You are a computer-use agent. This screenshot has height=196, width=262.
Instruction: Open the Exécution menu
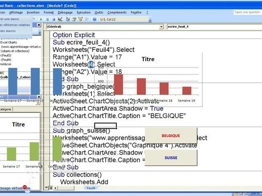pyautogui.click(x=84, y=13)
